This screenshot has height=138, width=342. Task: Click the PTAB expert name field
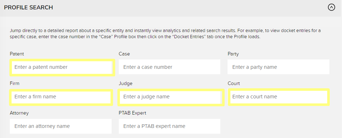coord(169,126)
